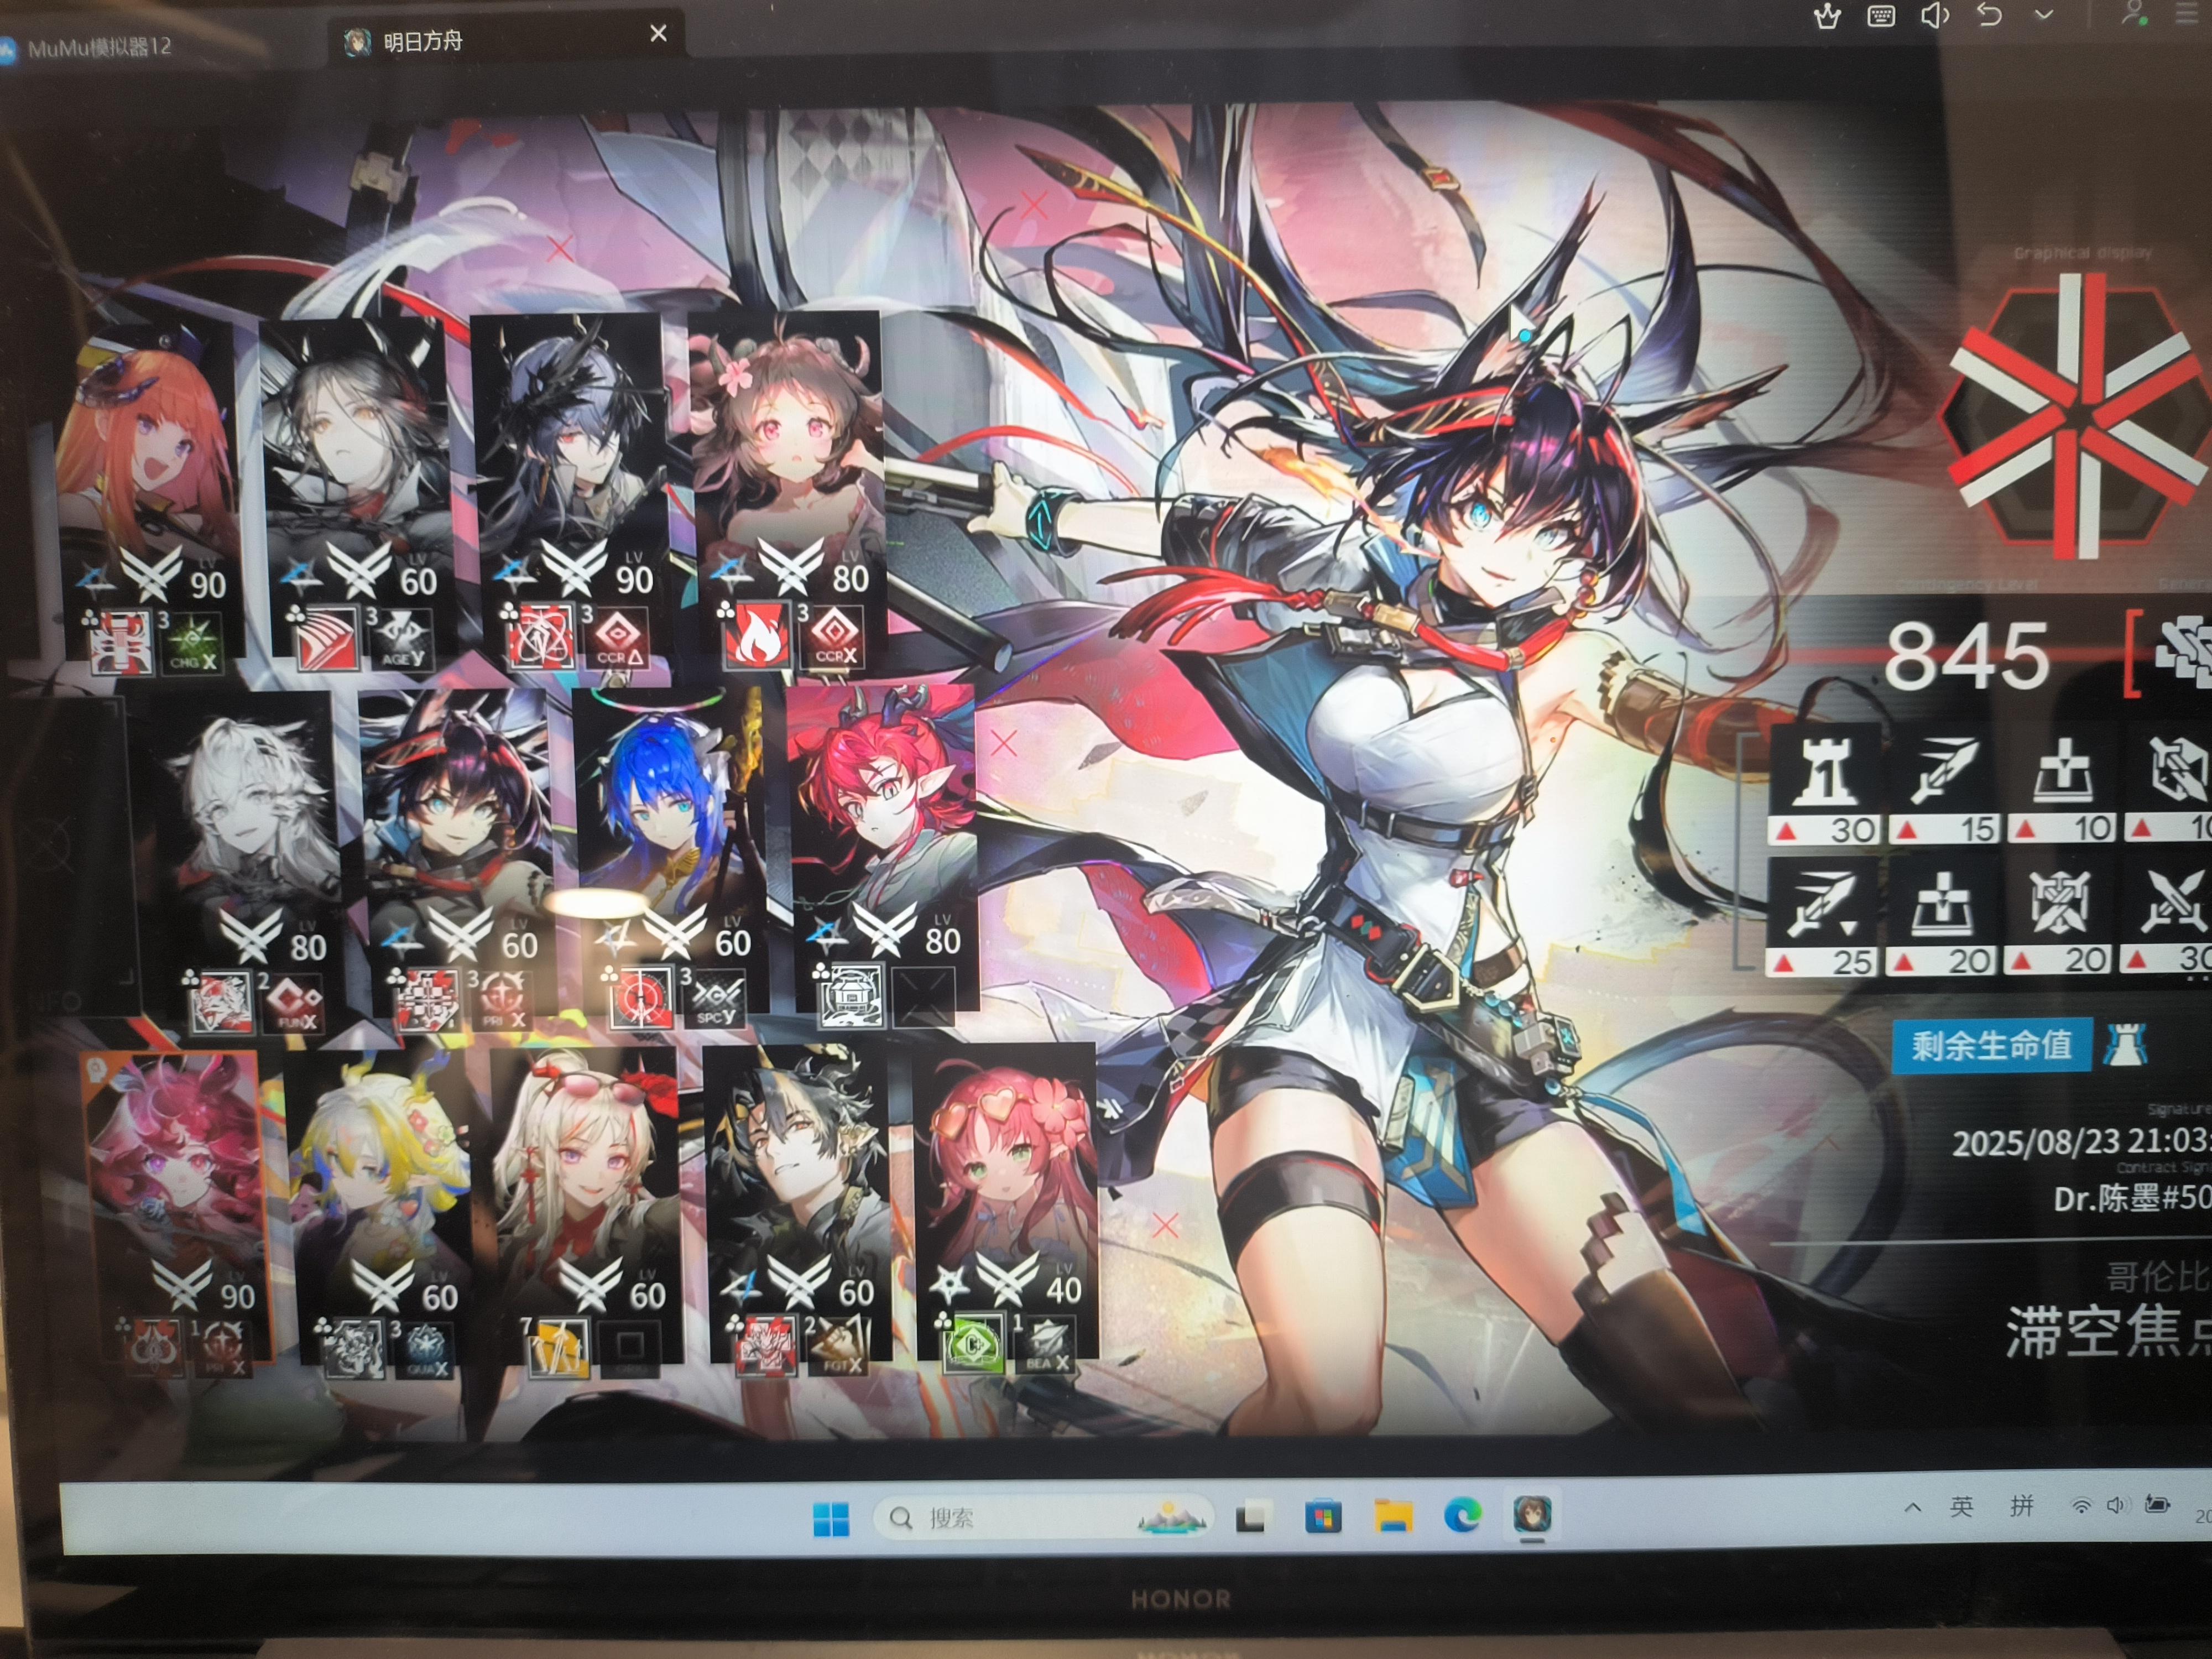Open Microsoft Store from the taskbar
Image resolution: width=2212 pixels, height=1659 pixels.
(1322, 1517)
